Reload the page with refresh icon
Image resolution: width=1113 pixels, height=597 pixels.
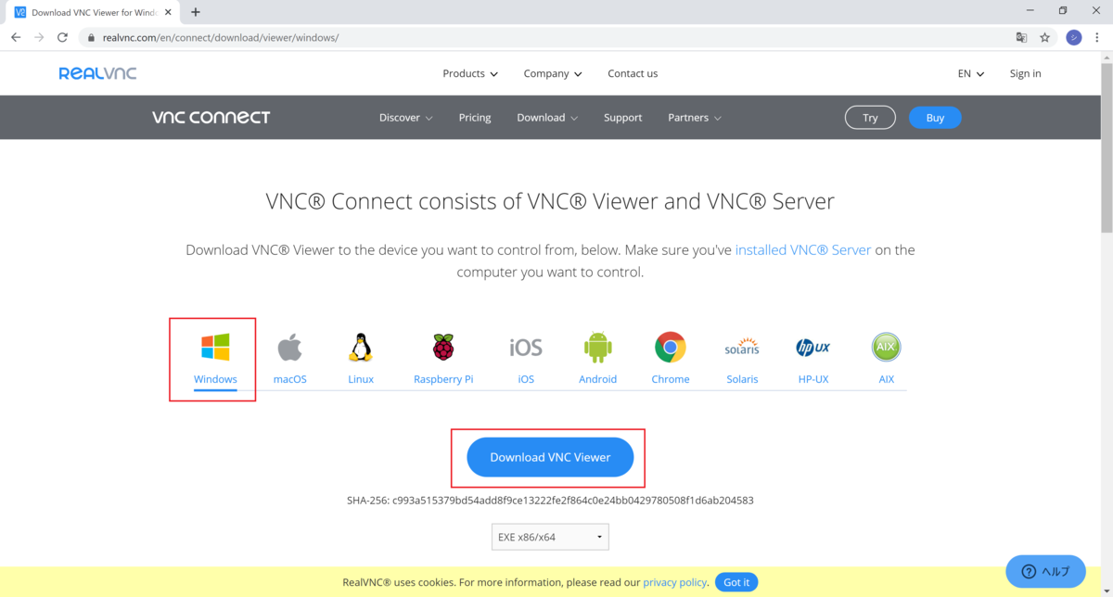pos(62,38)
